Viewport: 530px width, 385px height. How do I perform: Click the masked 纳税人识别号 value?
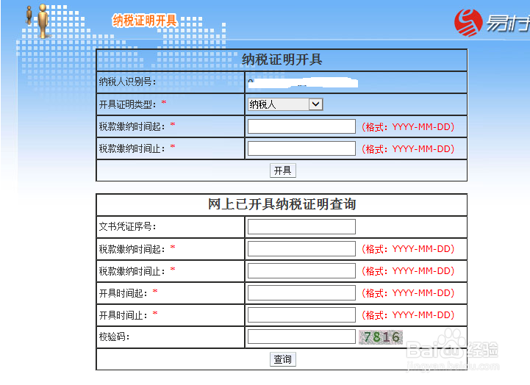[x=303, y=82]
